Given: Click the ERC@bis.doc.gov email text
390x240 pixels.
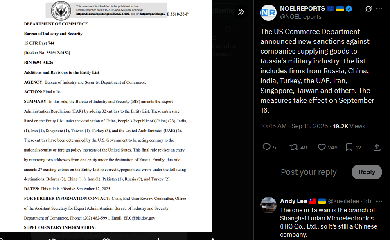Looking at the screenshot, I should (x=140, y=218).
